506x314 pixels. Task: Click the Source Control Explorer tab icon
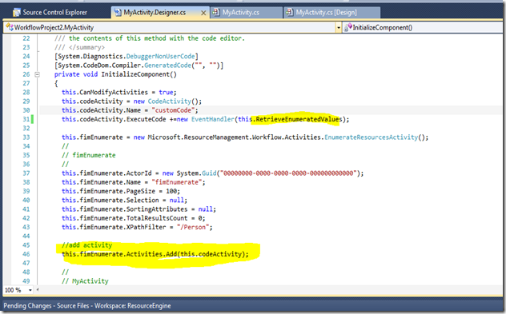coord(17,13)
